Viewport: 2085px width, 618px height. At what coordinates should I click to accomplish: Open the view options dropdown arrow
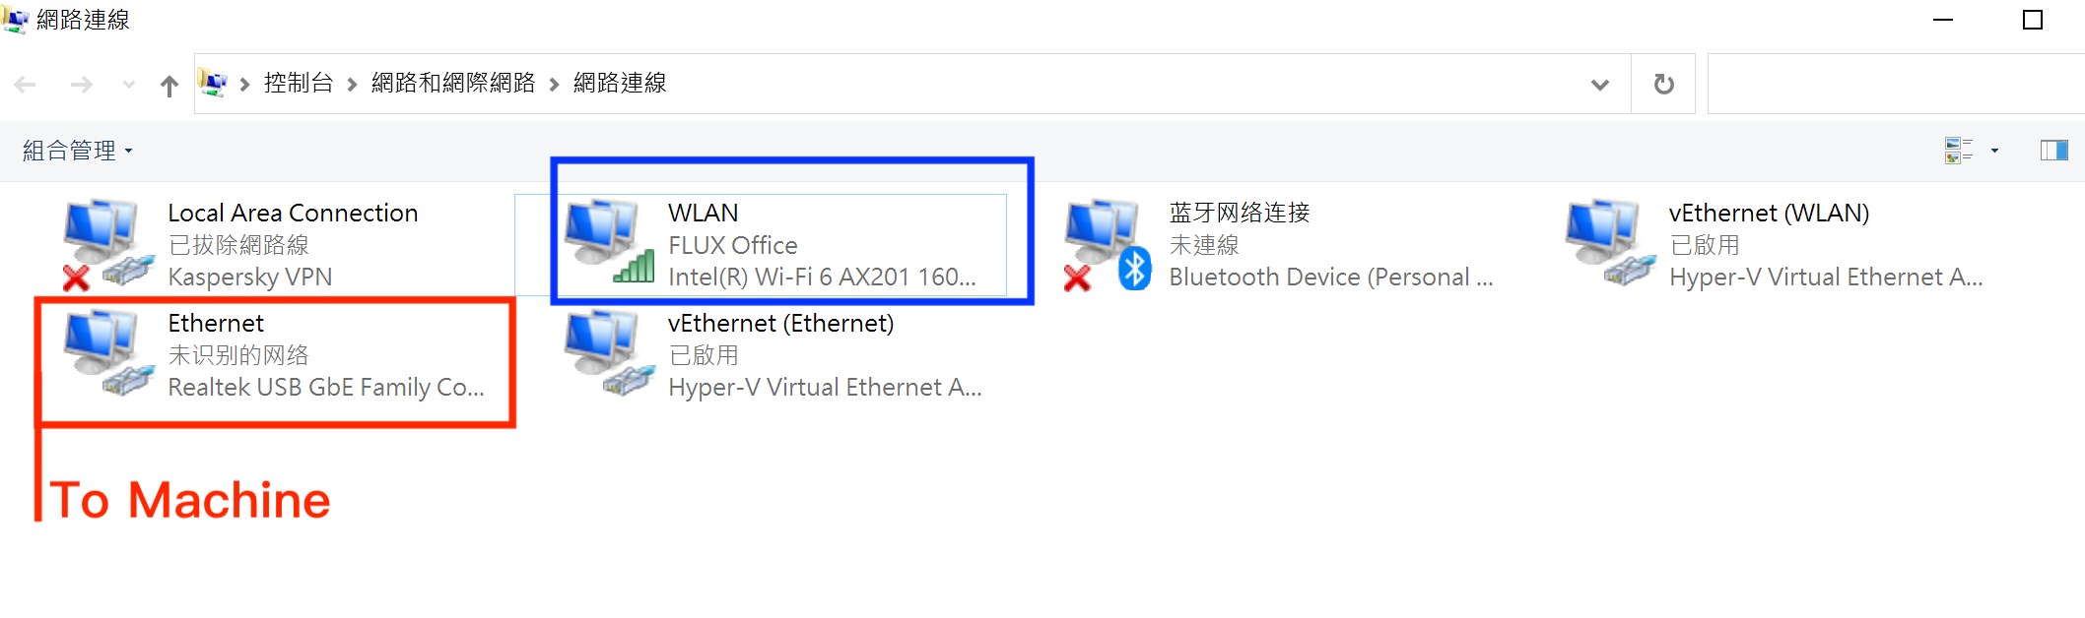[1994, 151]
